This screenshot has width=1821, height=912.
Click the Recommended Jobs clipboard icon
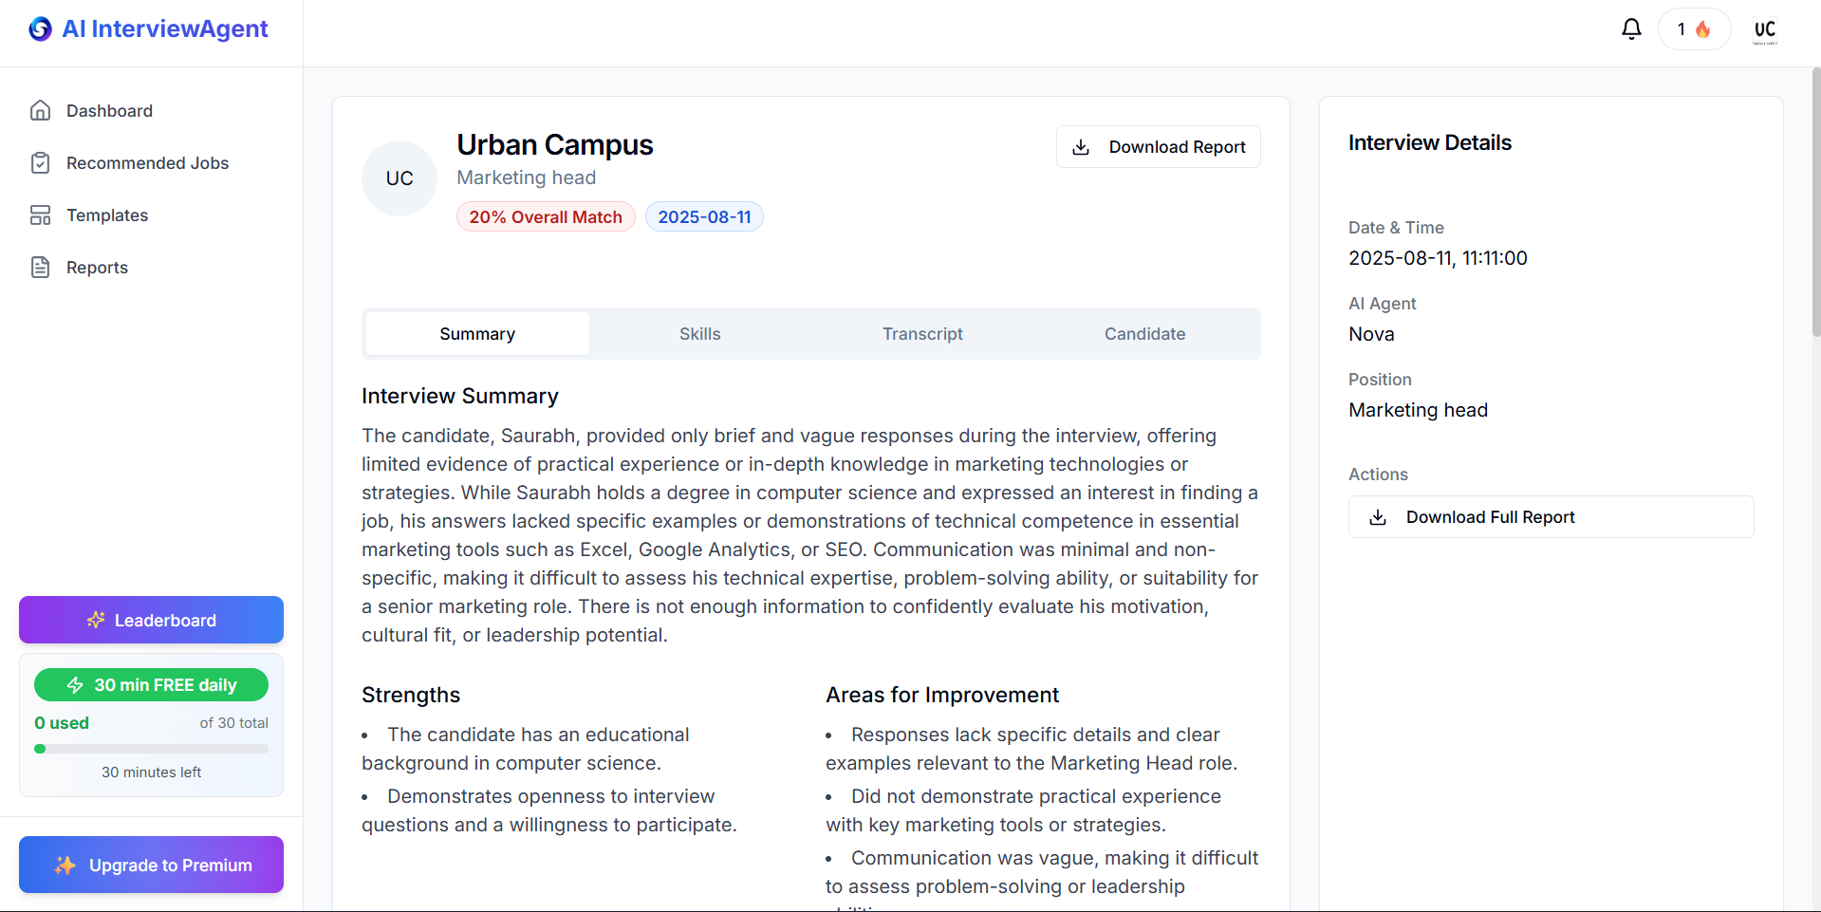click(x=40, y=163)
